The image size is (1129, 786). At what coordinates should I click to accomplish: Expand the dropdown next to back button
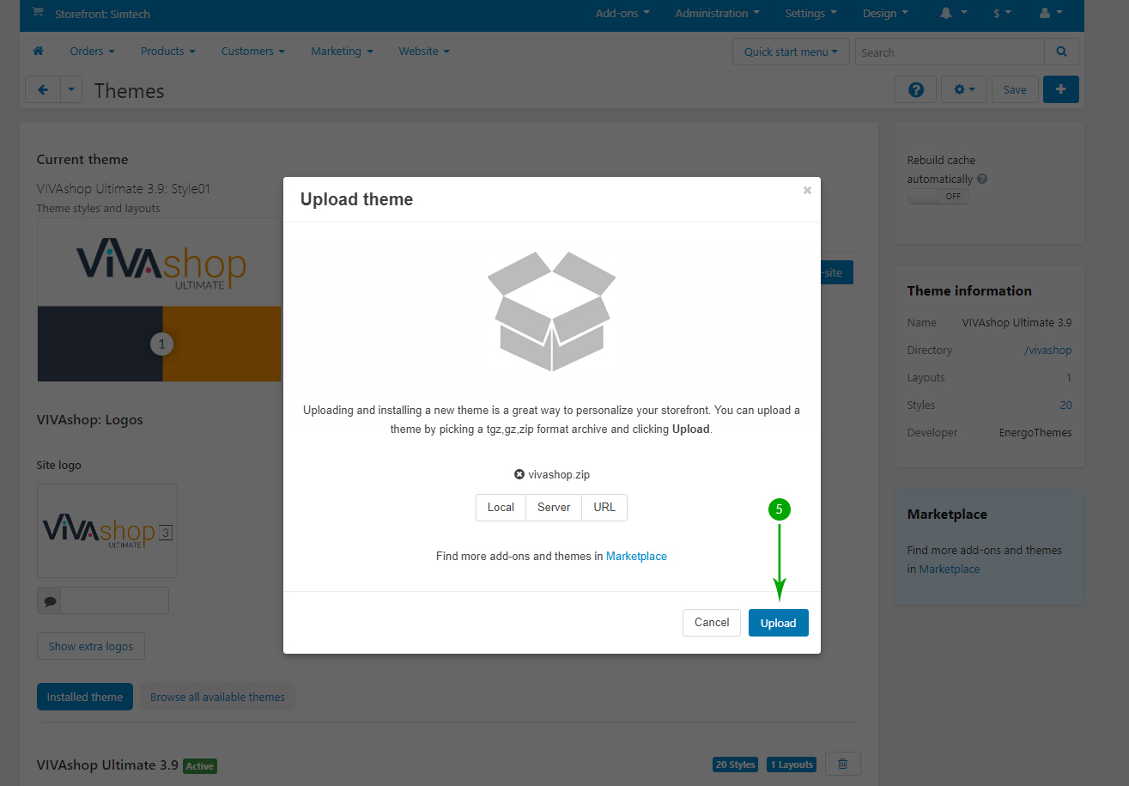tap(71, 89)
